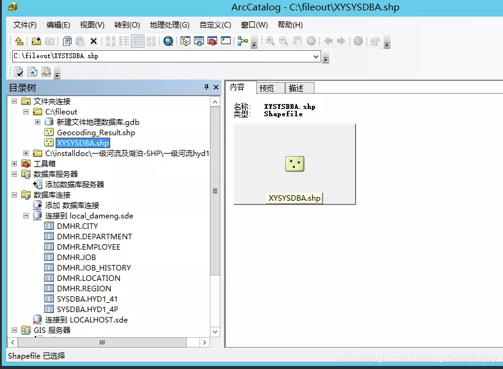Select the Zoom Out tool

click(x=283, y=41)
